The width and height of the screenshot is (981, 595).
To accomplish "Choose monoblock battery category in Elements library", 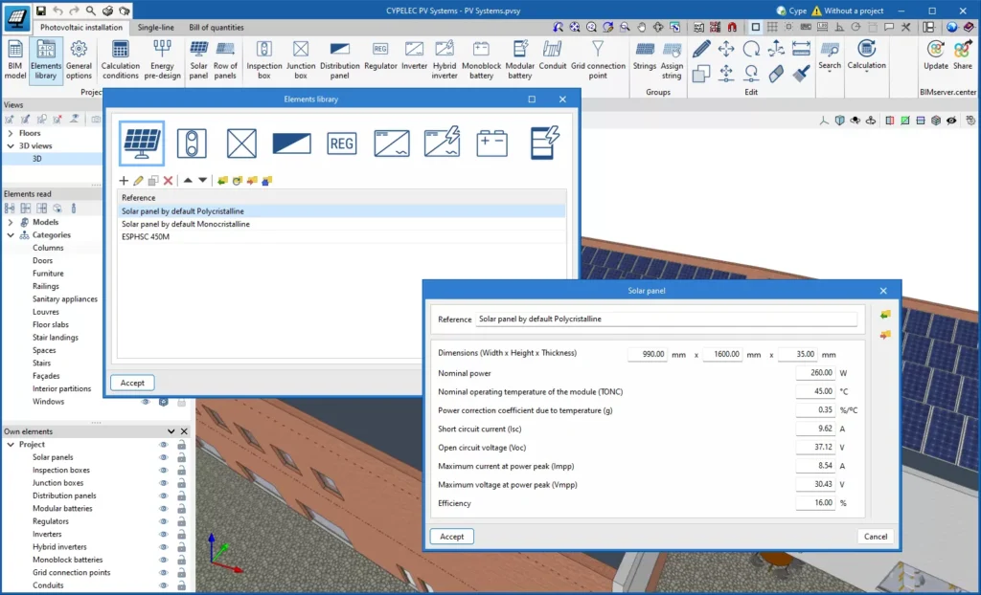I will (491, 143).
